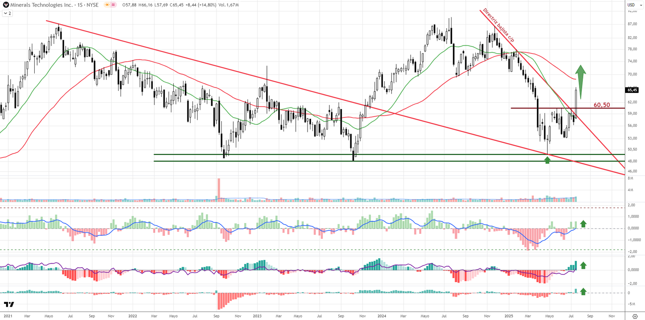Click the Vol. 1,67 M volume value
The height and width of the screenshot is (320, 645).
pyautogui.click(x=228, y=5)
